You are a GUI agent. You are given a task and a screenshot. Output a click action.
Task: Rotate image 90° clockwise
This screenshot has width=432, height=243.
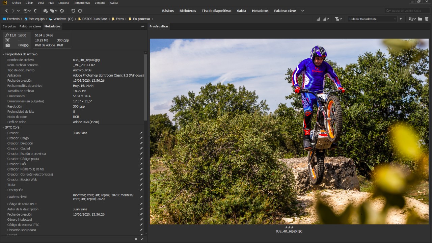[x=80, y=11]
